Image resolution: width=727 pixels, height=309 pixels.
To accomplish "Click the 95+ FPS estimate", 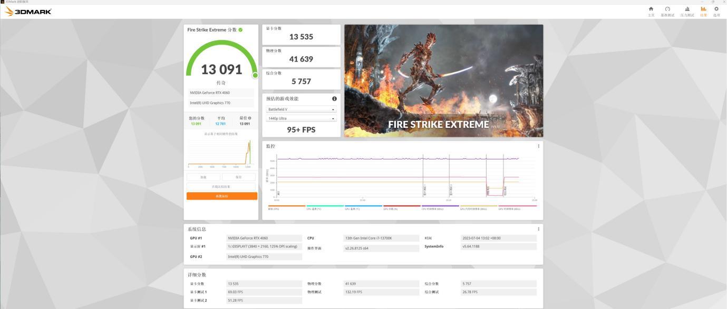I will (x=301, y=129).
